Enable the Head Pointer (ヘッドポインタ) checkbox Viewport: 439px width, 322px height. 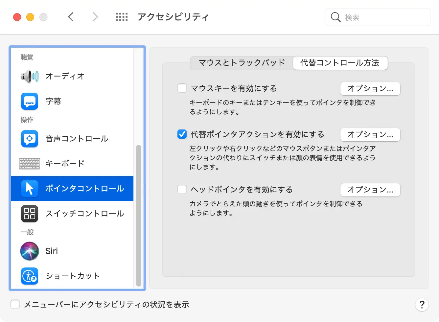(182, 190)
